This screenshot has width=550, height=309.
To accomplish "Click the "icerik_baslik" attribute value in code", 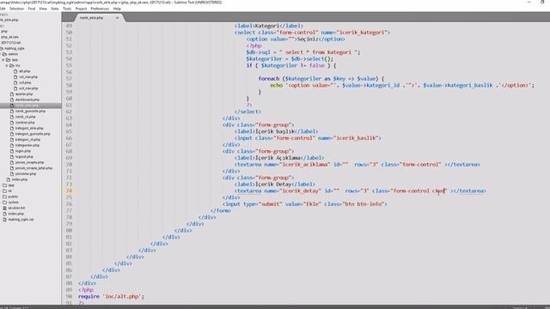I will point(357,138).
